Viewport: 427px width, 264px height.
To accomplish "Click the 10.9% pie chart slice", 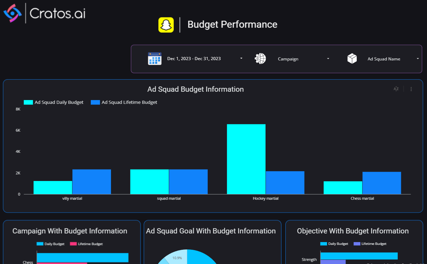I will click(x=177, y=257).
